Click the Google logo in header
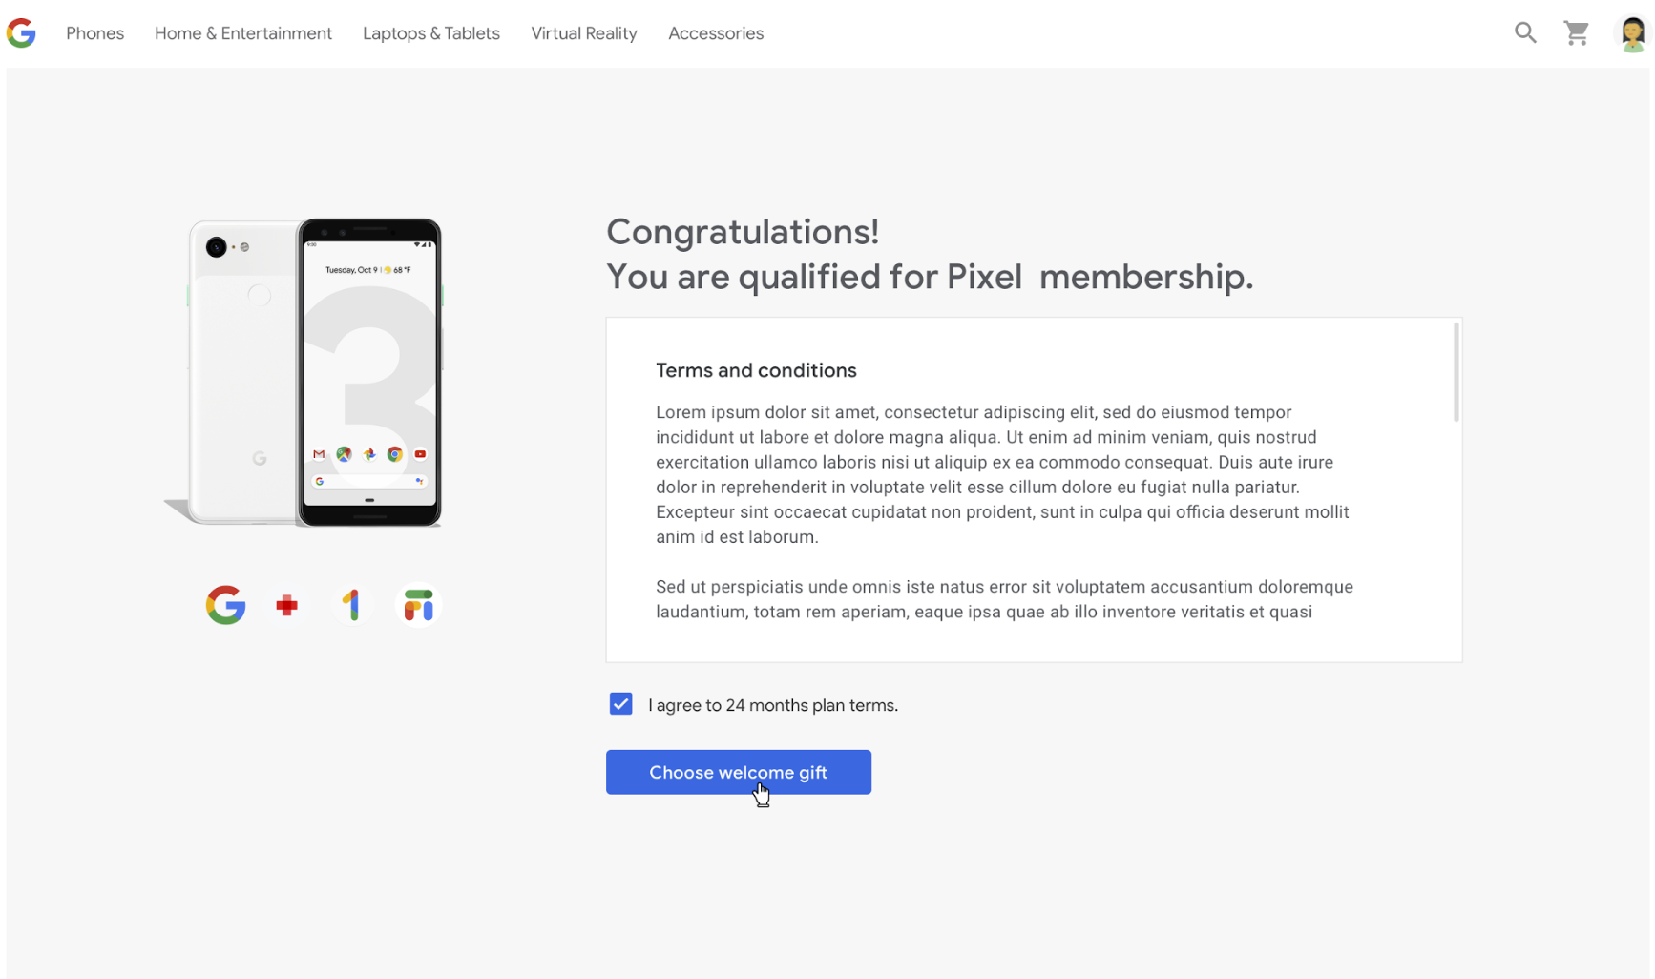 point(21,33)
